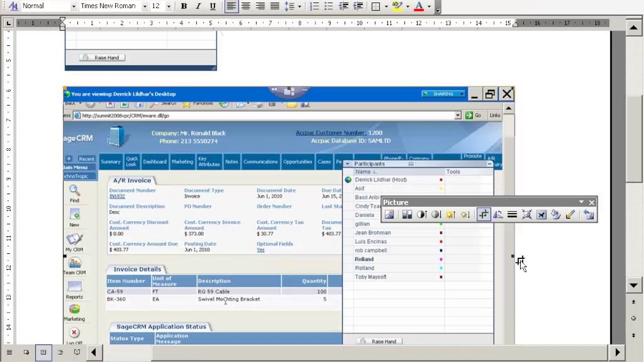Image resolution: width=644 pixels, height=362 pixels.
Task: Set Justify paragraph alignment
Action: (x=275, y=6)
